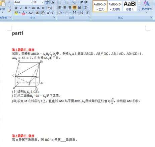Click the numbered list icon
The width and height of the screenshot is (155, 147).
pyautogui.click(x=67, y=2)
